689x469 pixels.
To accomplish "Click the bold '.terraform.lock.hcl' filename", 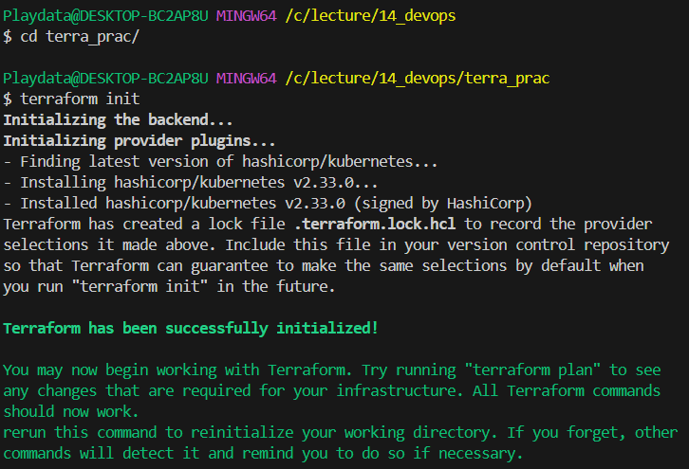I will point(375,225).
